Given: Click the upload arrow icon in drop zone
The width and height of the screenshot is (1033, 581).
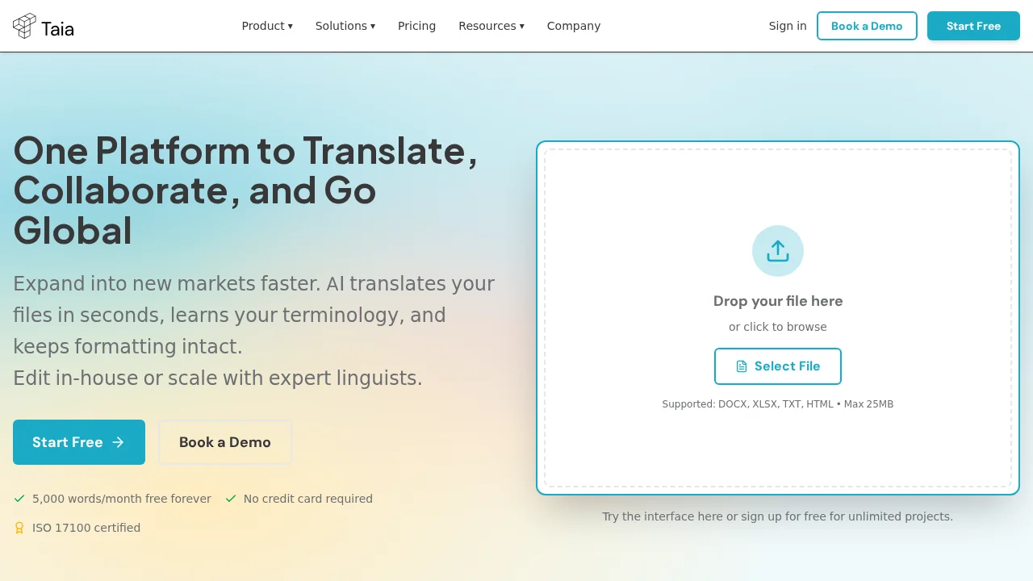Looking at the screenshot, I should 778,251.
